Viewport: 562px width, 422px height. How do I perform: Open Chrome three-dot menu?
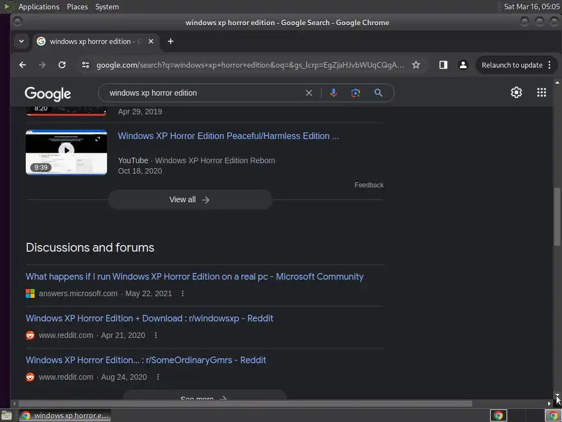coord(550,65)
